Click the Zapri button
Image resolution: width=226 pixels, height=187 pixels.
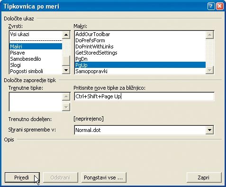pyautogui.click(x=204, y=178)
